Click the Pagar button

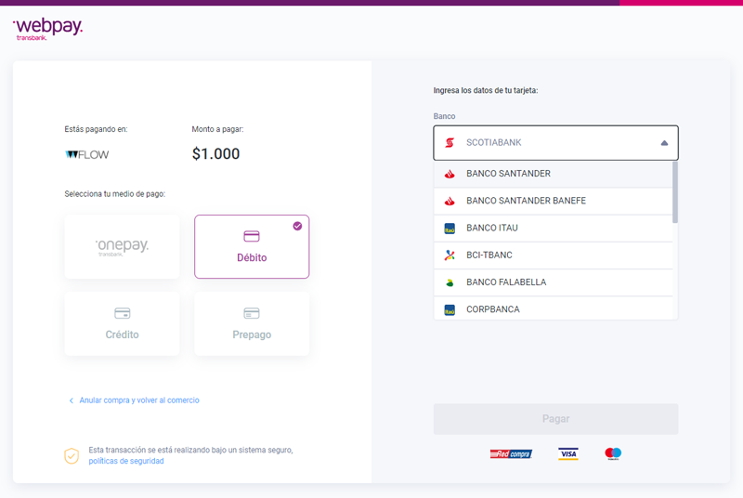(555, 419)
